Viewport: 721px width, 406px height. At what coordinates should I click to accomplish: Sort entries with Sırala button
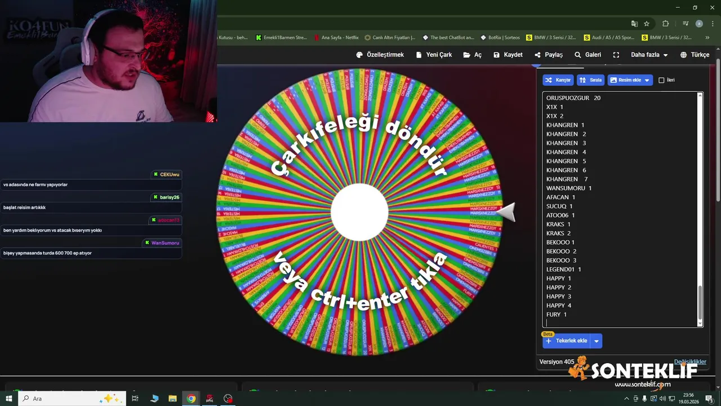click(x=590, y=80)
